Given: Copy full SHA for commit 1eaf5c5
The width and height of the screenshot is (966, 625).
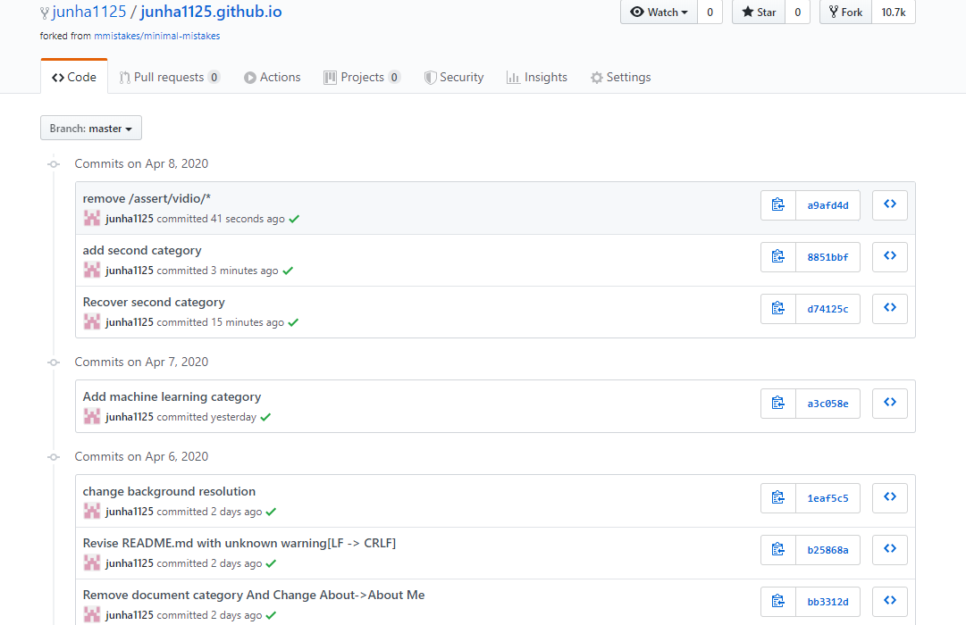Looking at the screenshot, I should [778, 498].
